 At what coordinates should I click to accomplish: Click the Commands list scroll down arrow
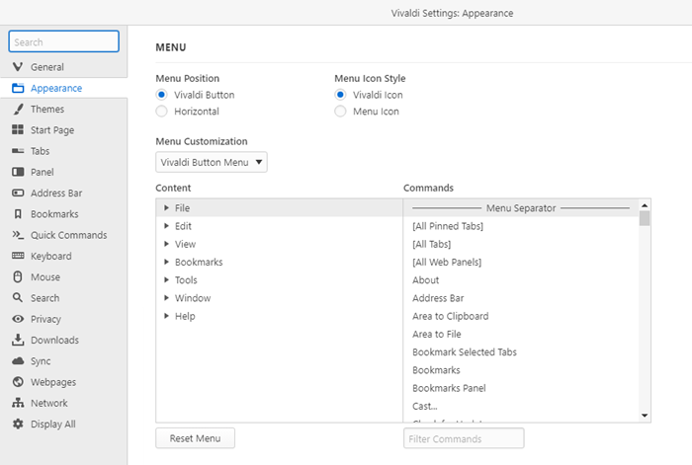645,416
